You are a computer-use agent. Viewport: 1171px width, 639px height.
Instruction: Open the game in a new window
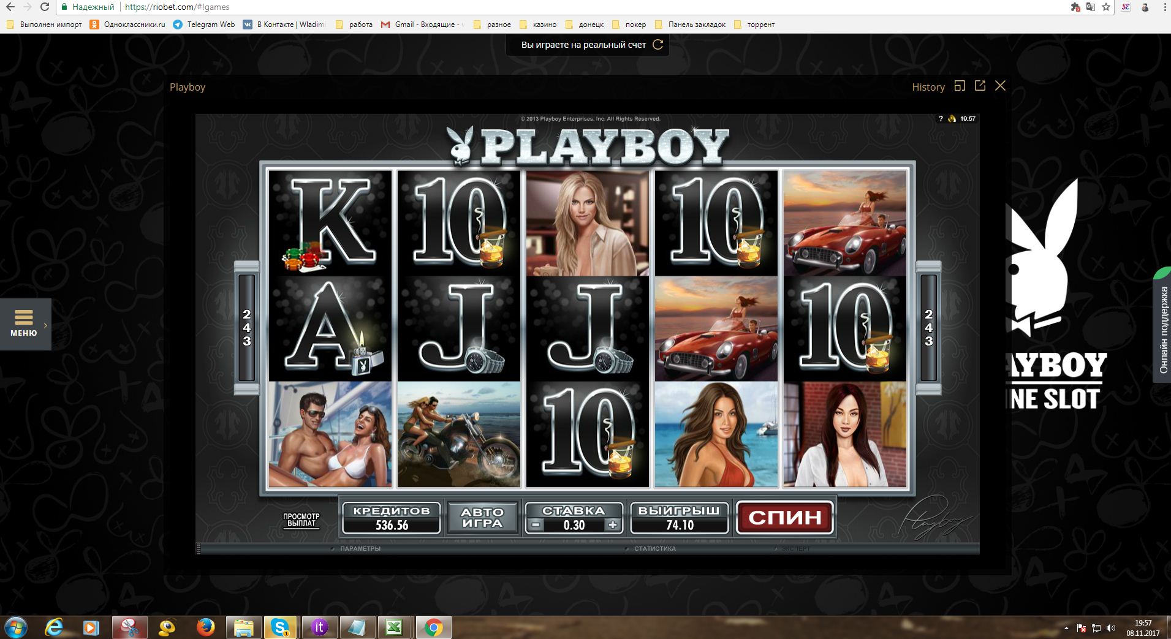coord(980,86)
